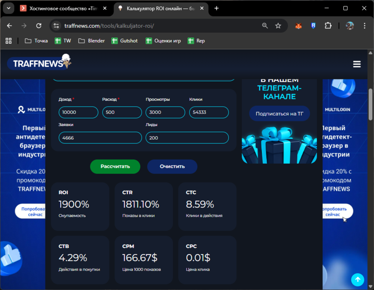Click the blue shield extension icon
This screenshot has height=290, width=374.
tap(313, 26)
